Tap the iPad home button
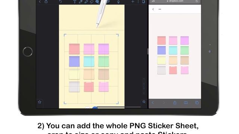The width and height of the screenshot is (239, 134). 28,52
